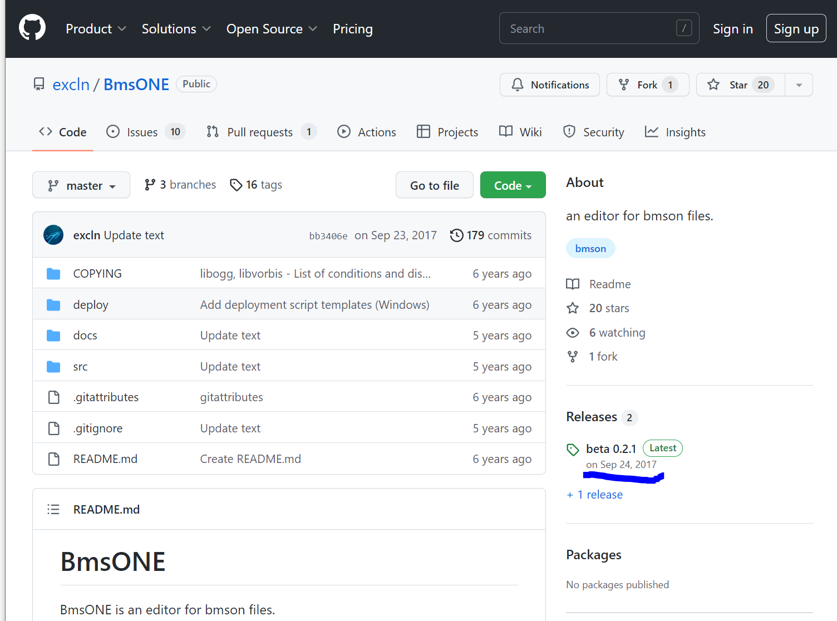
Task: Switch to the Code tab
Action: (x=63, y=132)
